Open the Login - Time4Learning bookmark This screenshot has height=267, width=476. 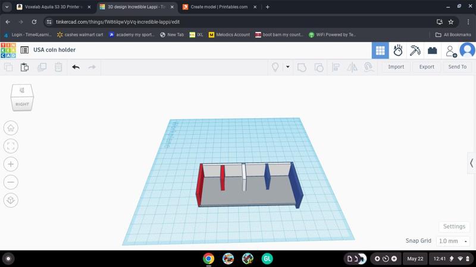pos(27,35)
